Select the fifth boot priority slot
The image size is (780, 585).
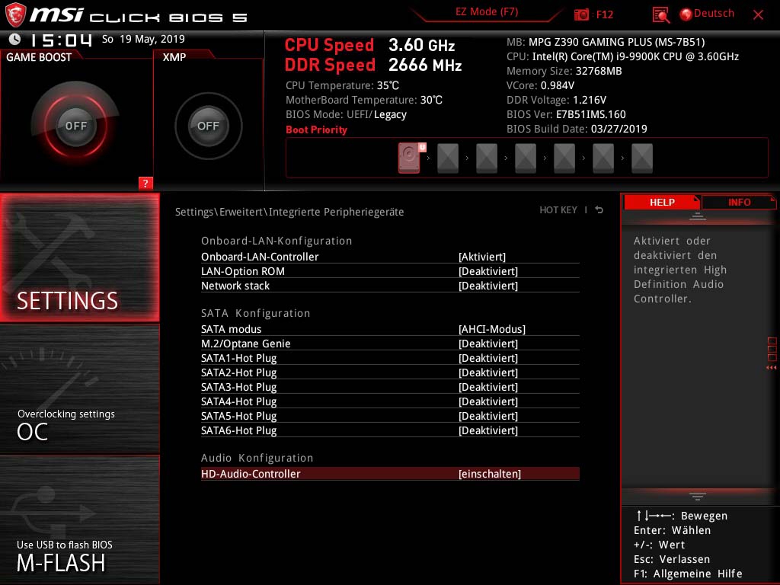tap(564, 158)
